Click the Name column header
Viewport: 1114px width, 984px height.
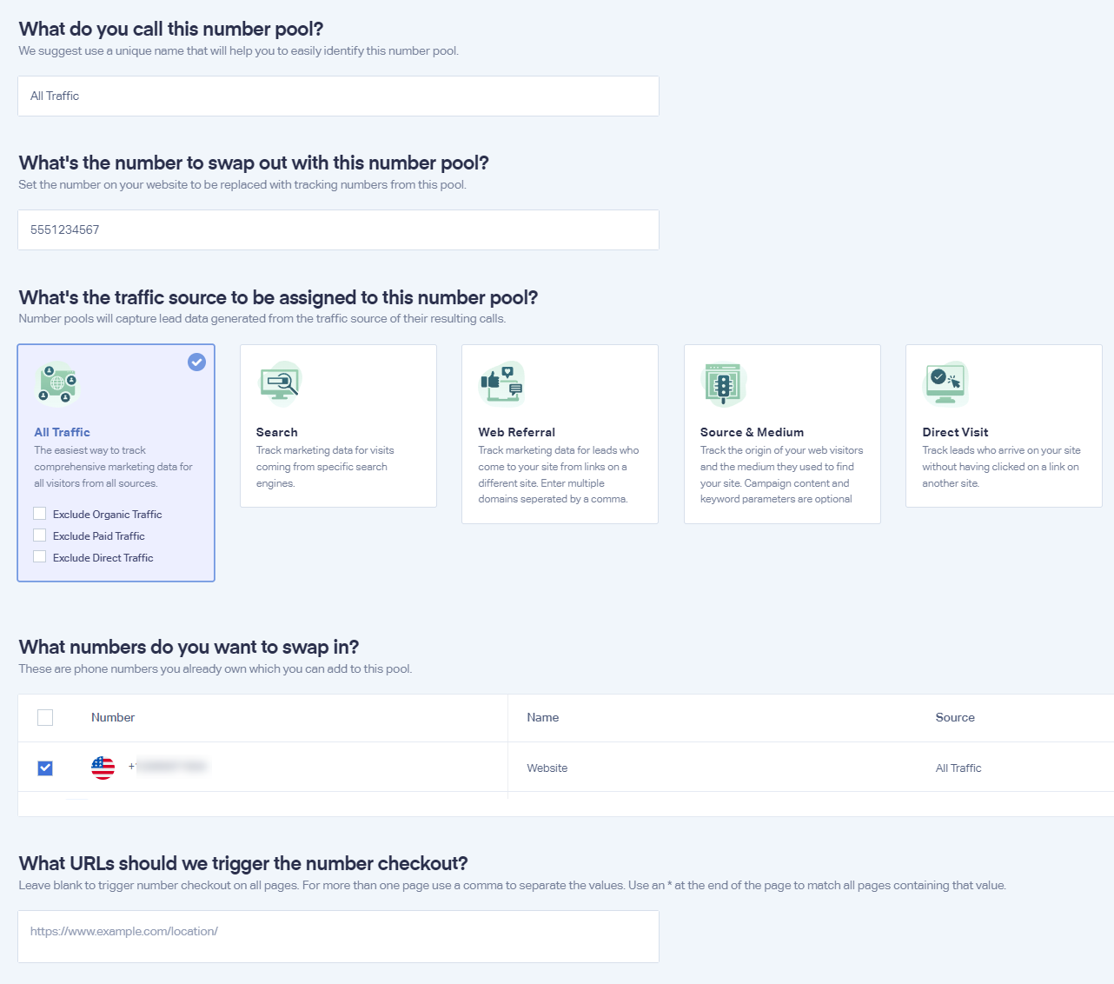(542, 717)
